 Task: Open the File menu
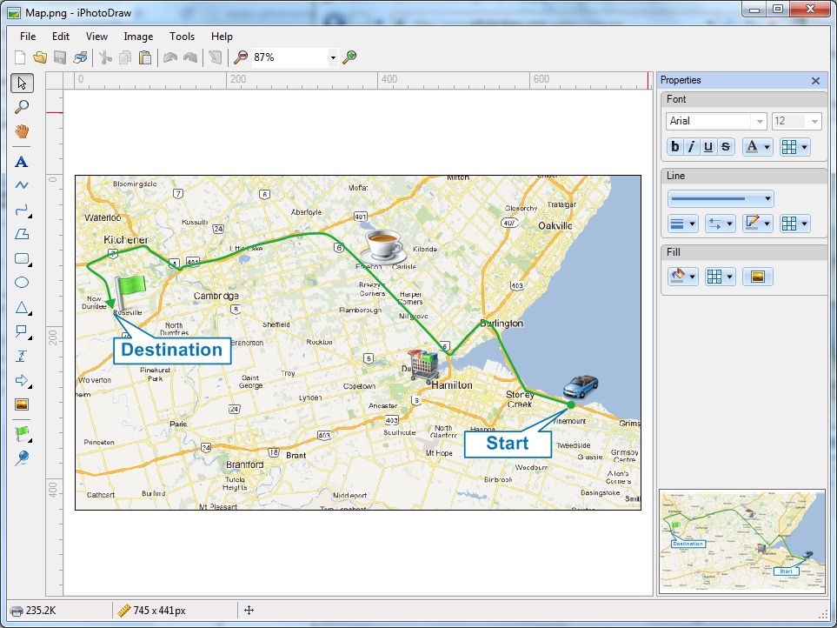coord(28,37)
